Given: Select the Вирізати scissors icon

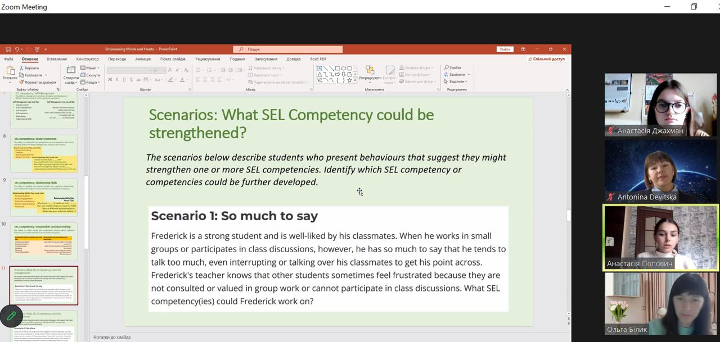Looking at the screenshot, I should pos(21,68).
